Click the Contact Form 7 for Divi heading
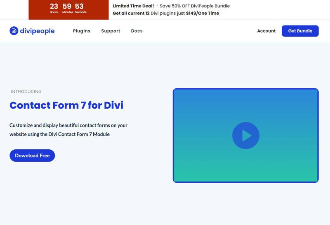 (x=66, y=105)
